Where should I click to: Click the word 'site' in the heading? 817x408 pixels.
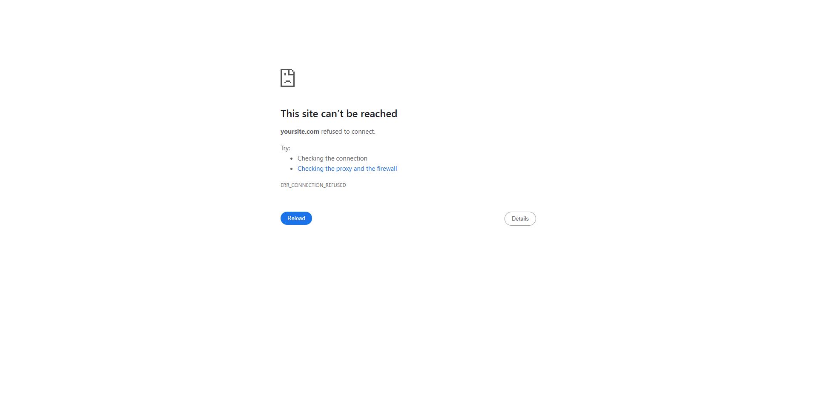[x=310, y=114]
